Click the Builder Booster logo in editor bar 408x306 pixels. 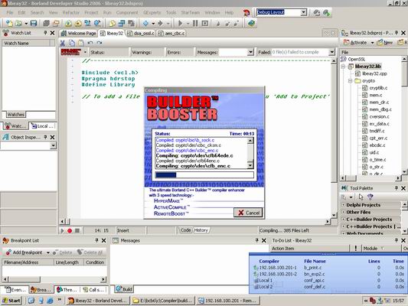pos(70,52)
